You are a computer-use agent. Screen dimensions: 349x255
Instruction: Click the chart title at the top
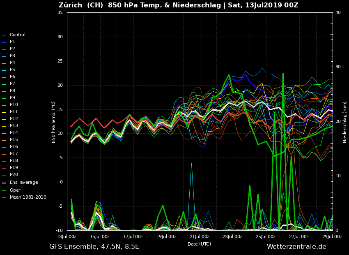(x=178, y=5)
